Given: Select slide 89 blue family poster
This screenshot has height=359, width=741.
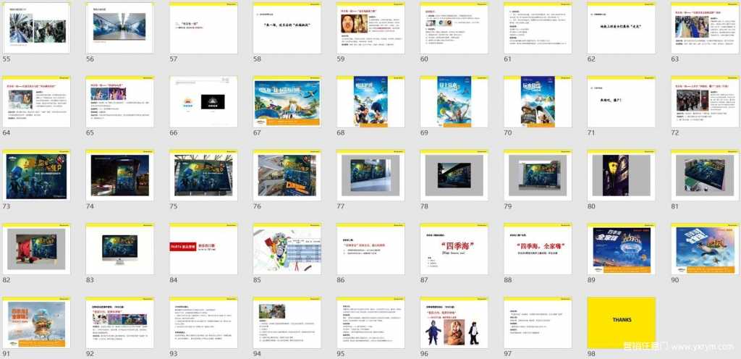Looking at the screenshot, I should 622,249.
